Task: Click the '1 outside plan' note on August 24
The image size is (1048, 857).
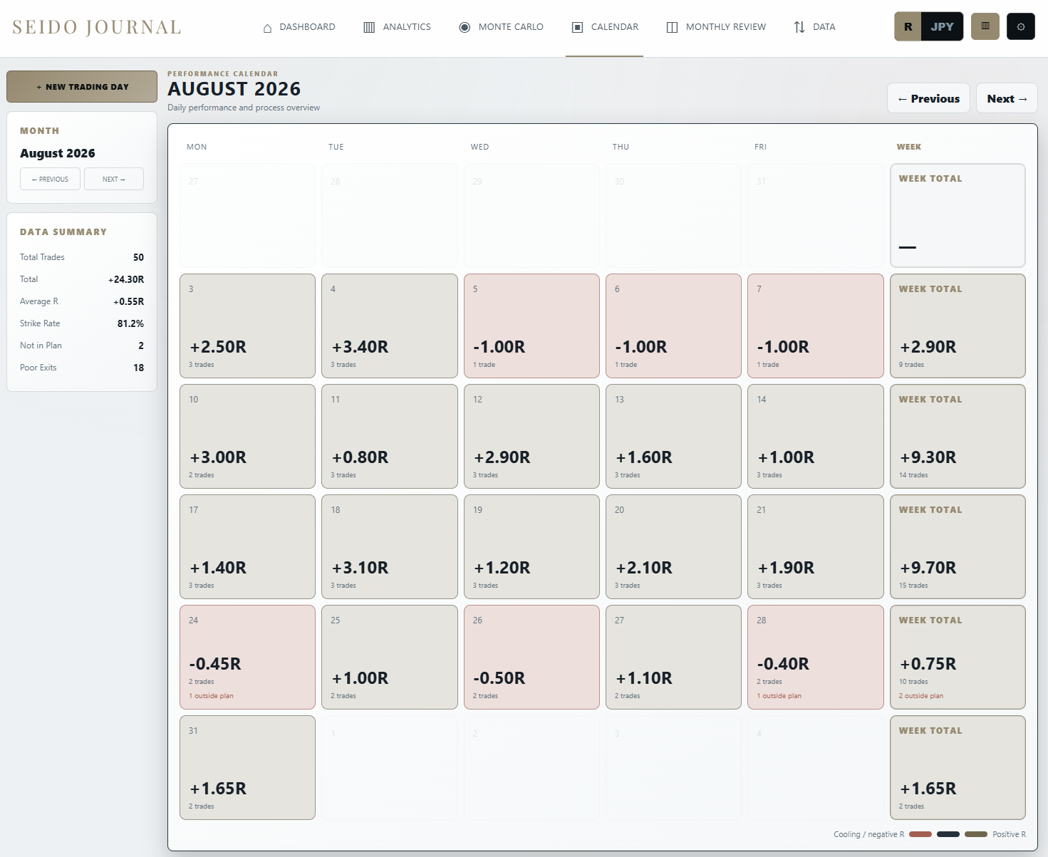Action: pyautogui.click(x=211, y=696)
